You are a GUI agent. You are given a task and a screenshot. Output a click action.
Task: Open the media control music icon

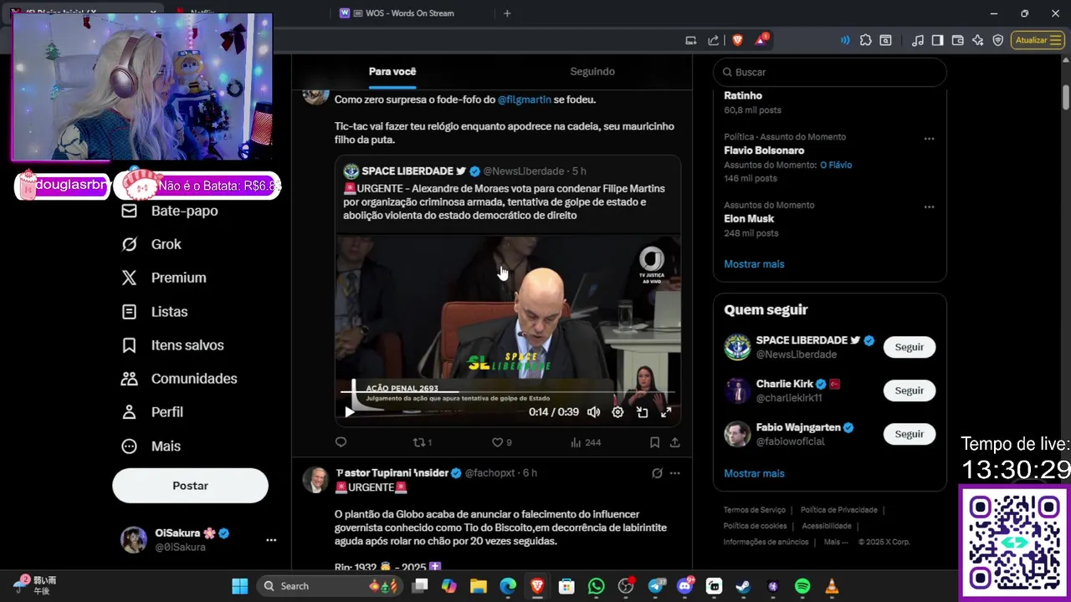[918, 40]
